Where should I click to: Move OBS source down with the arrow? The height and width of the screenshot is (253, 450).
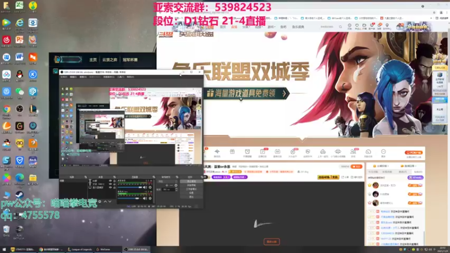pyautogui.click(x=110, y=202)
